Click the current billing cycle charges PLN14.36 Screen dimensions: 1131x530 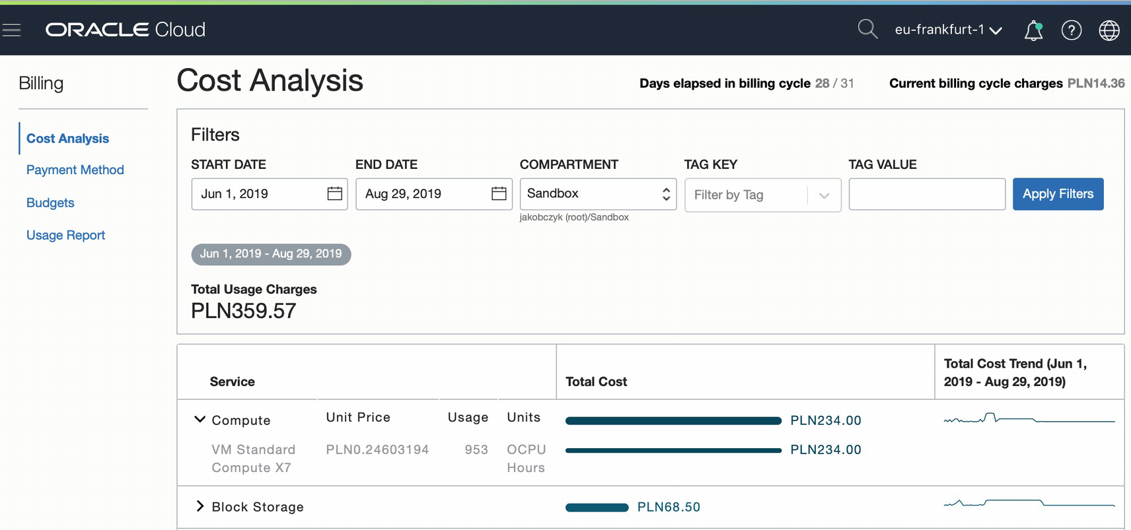pos(1096,83)
